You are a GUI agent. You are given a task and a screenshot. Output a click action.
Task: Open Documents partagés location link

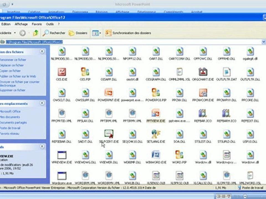(x=13, y=122)
